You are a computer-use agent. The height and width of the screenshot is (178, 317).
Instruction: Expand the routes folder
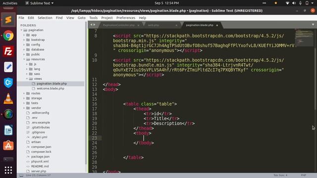(24, 93)
